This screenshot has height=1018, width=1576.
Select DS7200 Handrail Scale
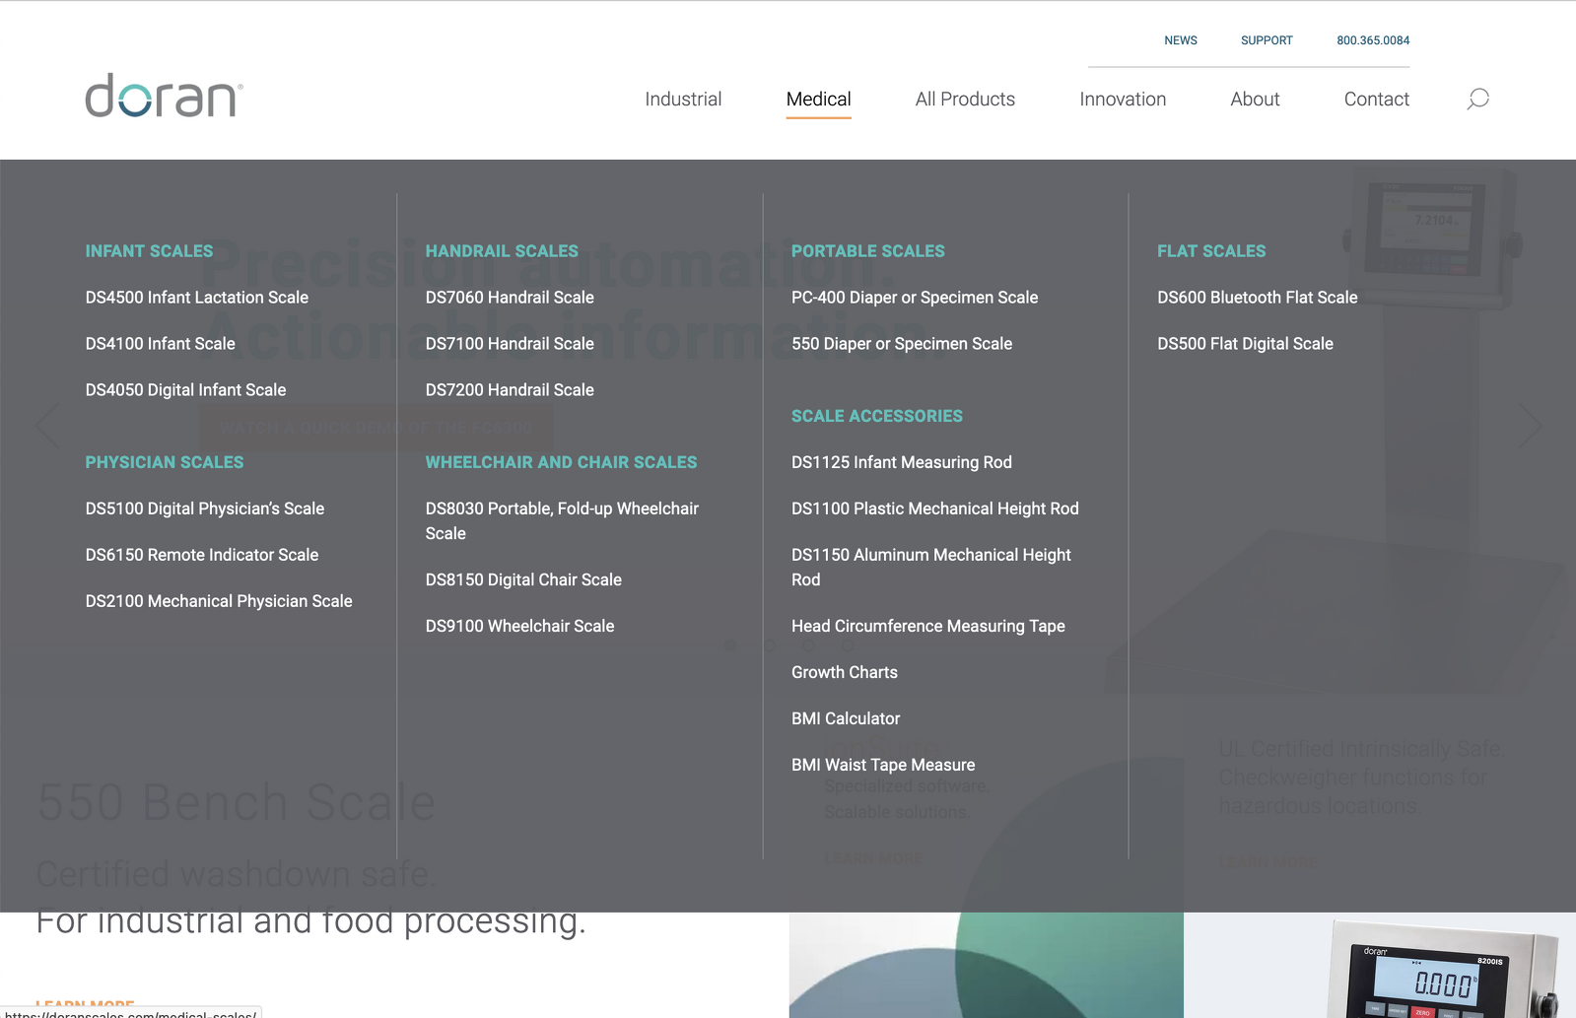coord(510,390)
